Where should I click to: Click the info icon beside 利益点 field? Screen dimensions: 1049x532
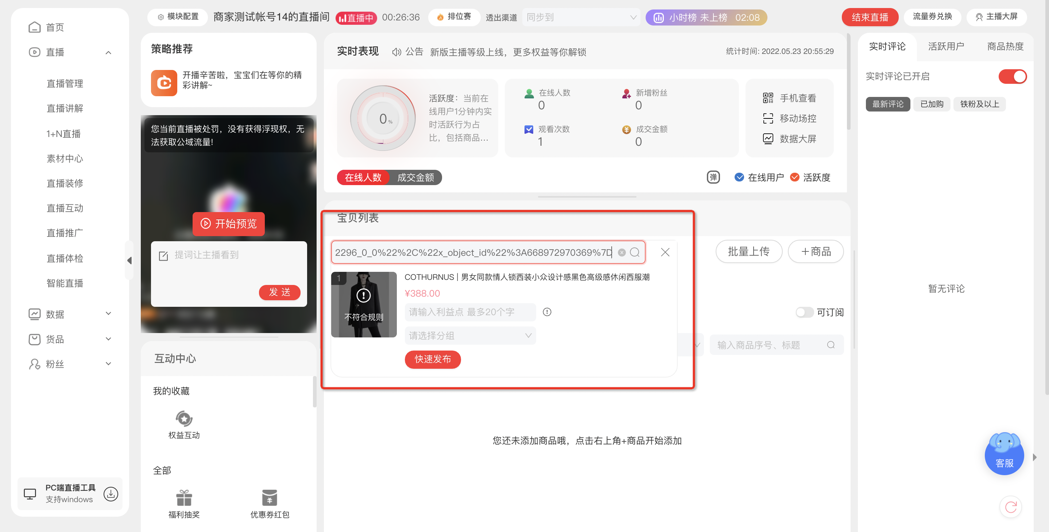tap(547, 312)
